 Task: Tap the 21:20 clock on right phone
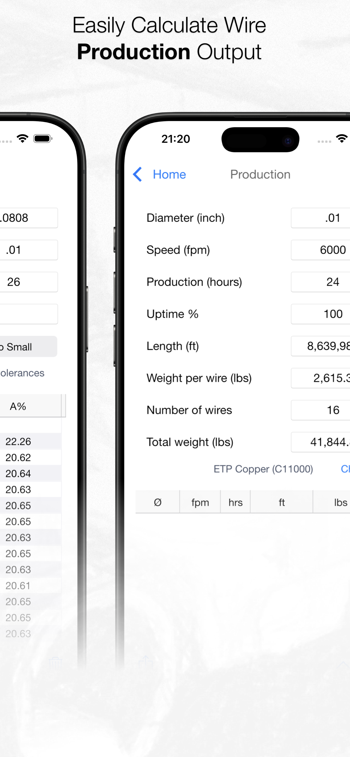click(176, 139)
